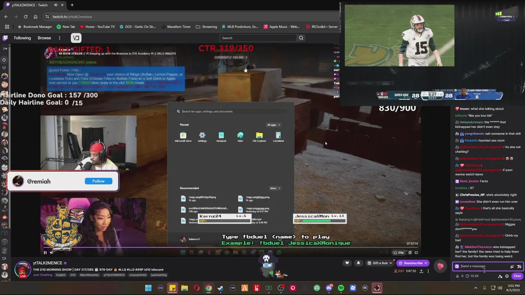Click the share icon under the stream
Image resolution: width=525 pixels, height=295 pixels.
(421, 271)
